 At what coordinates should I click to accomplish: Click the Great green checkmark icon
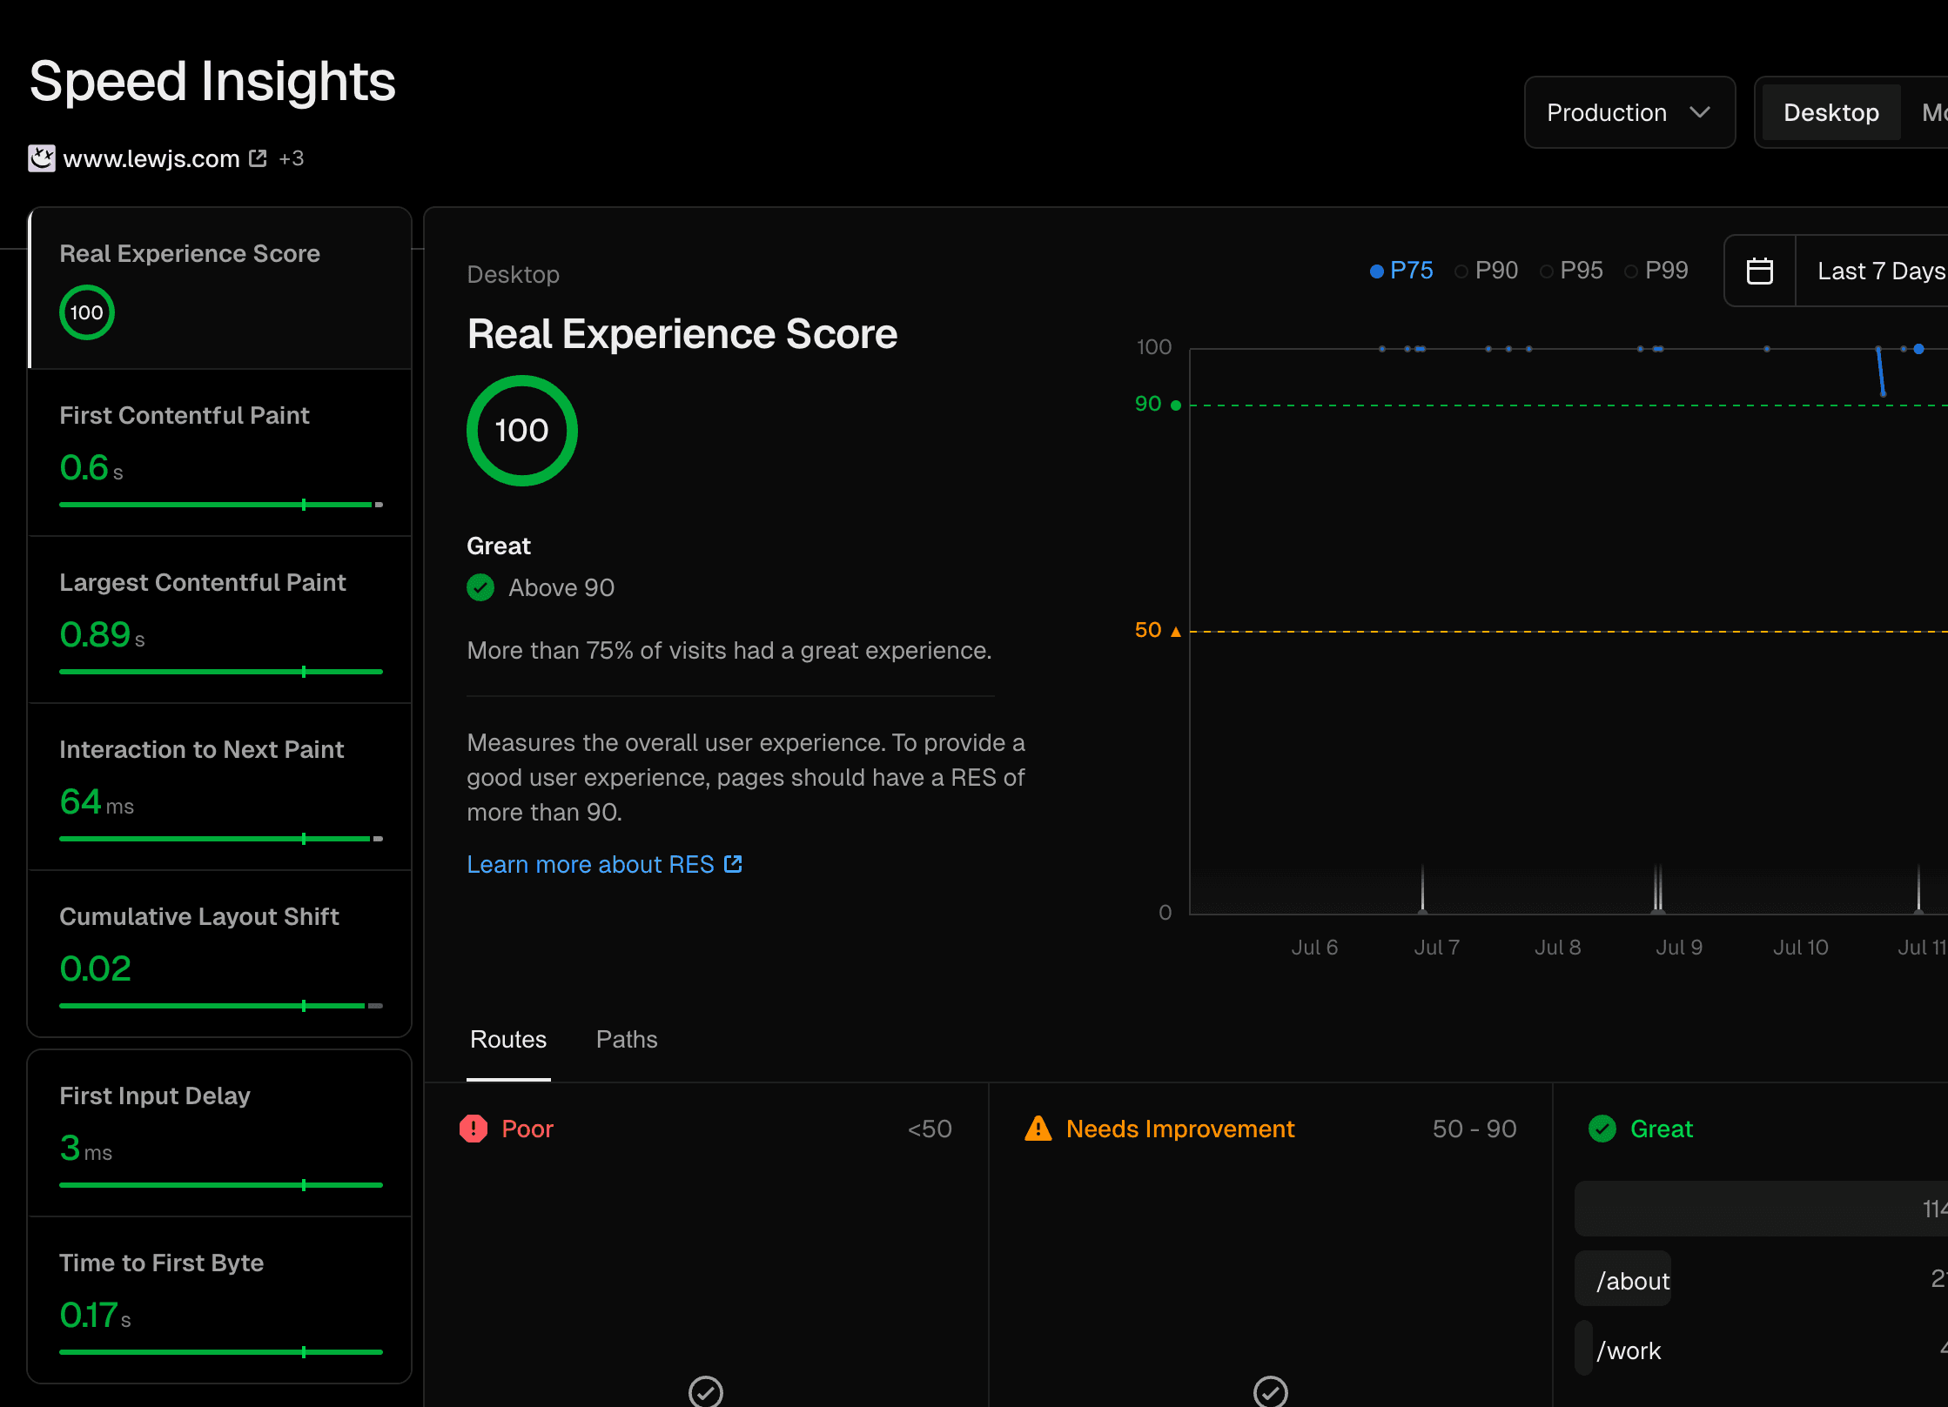[1602, 1128]
